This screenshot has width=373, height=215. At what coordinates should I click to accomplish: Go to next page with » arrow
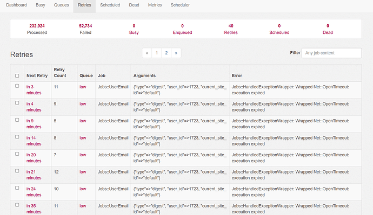tap(176, 53)
